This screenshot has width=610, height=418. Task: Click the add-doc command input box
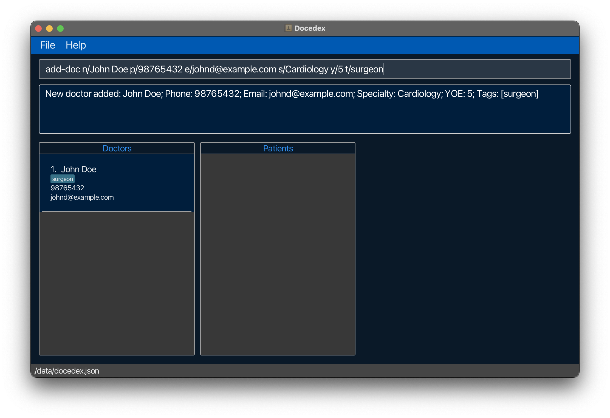pos(305,69)
